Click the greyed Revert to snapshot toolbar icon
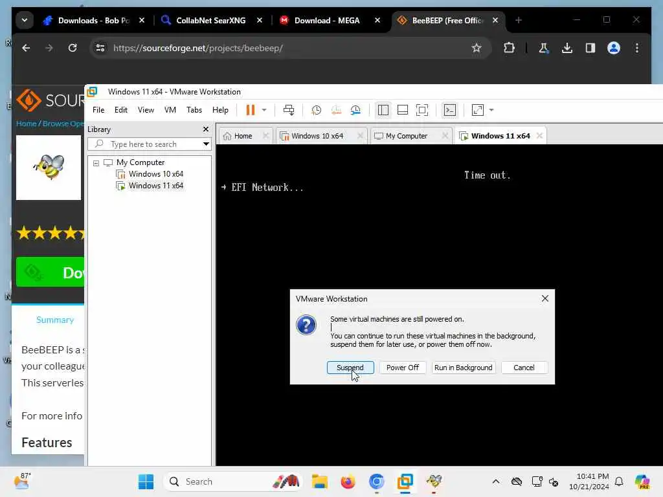 pos(336,110)
